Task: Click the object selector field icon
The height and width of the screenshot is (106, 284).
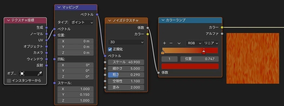Action: click(x=22, y=74)
